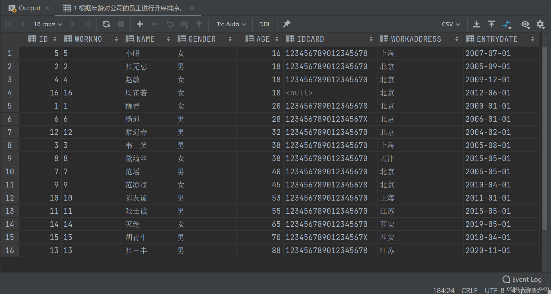
Task: Click the <null> IDCARD cell
Action: [330, 93]
